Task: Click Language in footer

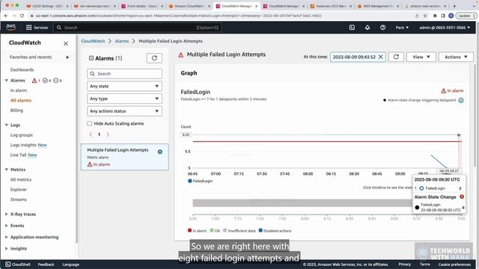Action: pos(70,265)
